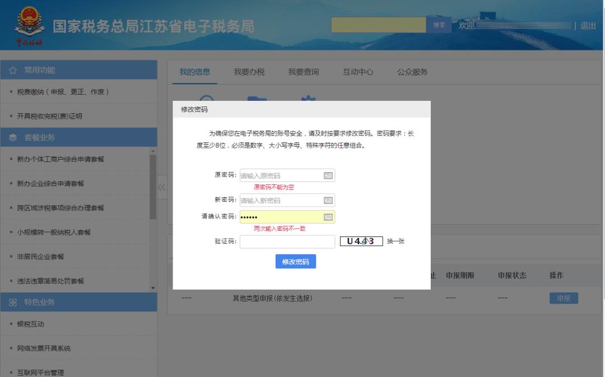
Task: Click the 申报 button in the table row
Action: point(564,298)
